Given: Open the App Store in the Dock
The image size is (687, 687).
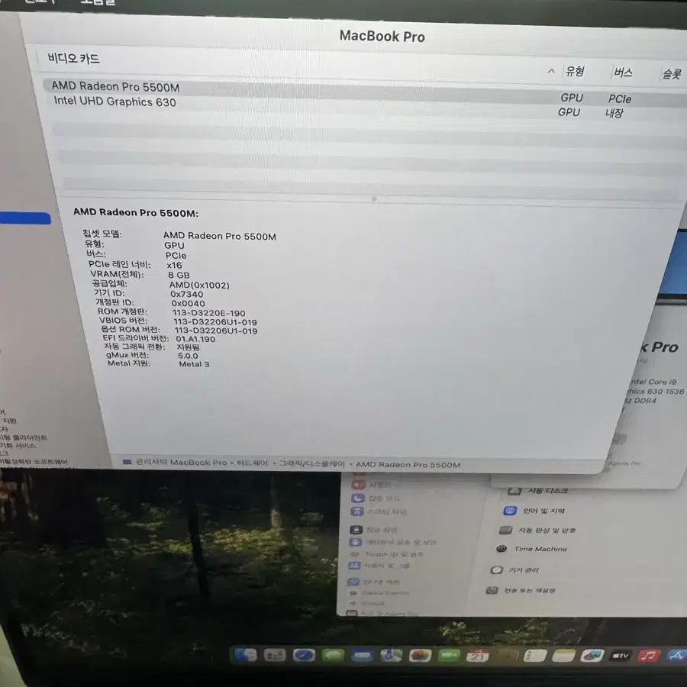Looking at the screenshot, I should 676,656.
